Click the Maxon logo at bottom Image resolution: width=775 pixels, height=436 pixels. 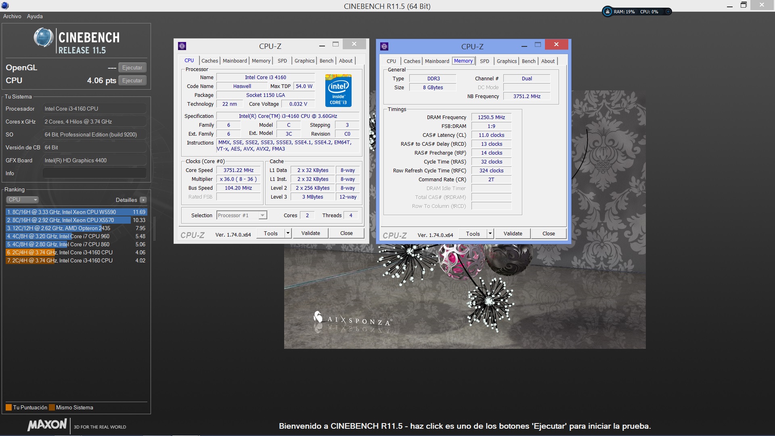47,425
